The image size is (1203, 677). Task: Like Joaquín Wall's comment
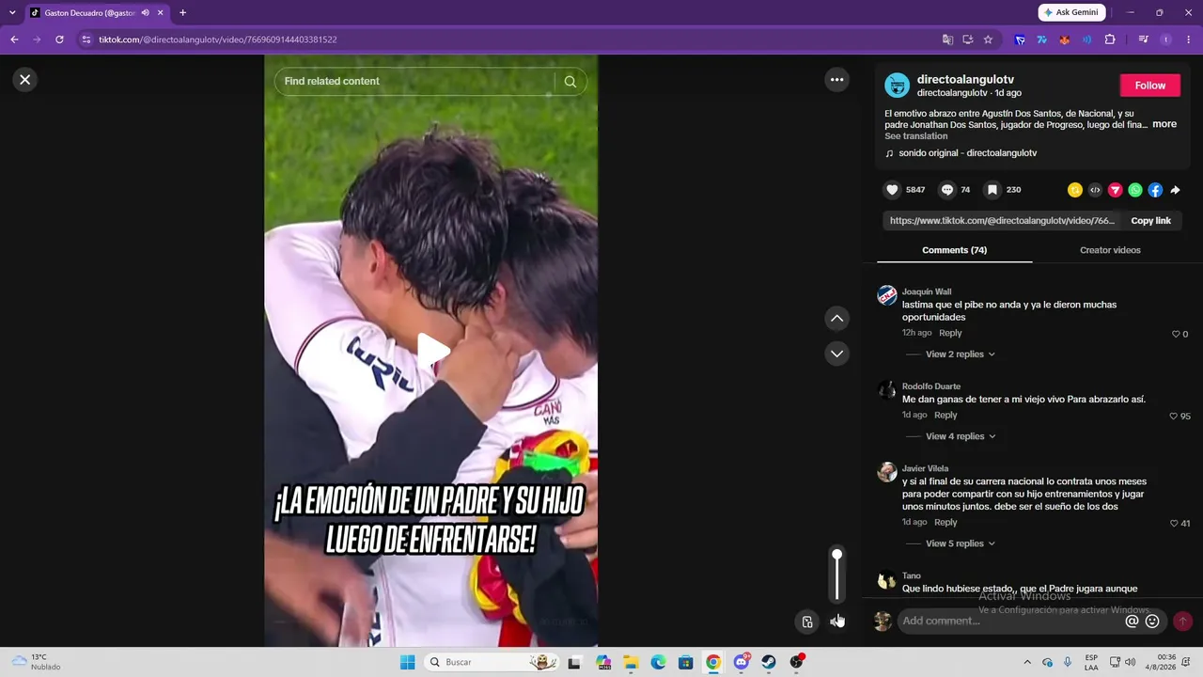click(1176, 334)
